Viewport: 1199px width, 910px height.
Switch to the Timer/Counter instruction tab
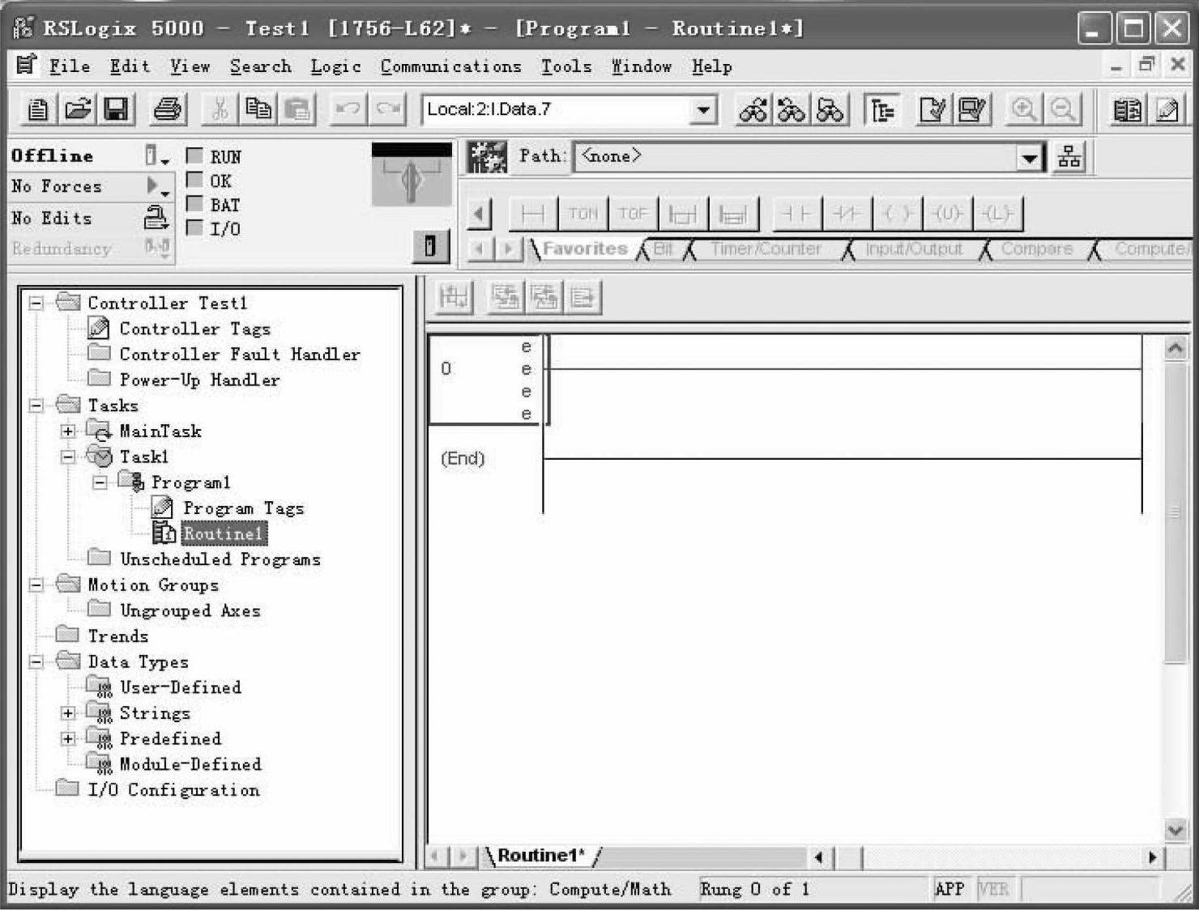click(766, 249)
